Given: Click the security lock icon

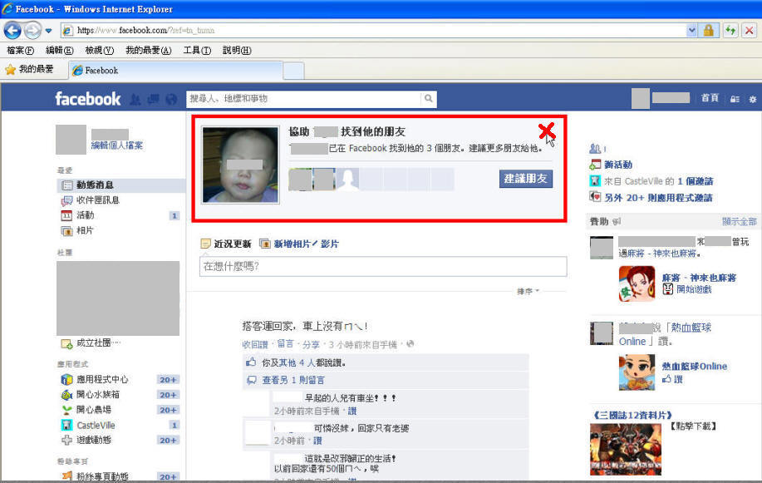Looking at the screenshot, I should pos(708,31).
